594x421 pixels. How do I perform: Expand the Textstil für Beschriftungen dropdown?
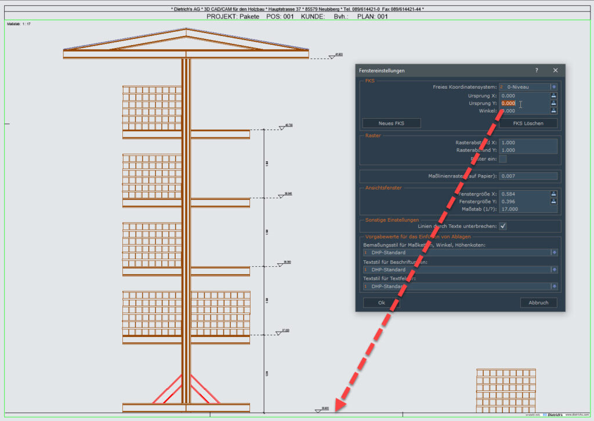554,270
